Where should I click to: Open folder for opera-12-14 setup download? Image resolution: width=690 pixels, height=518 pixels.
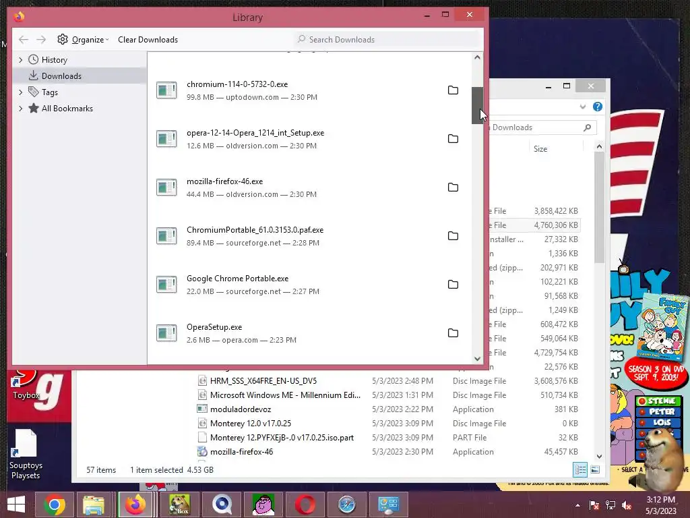[x=453, y=139]
